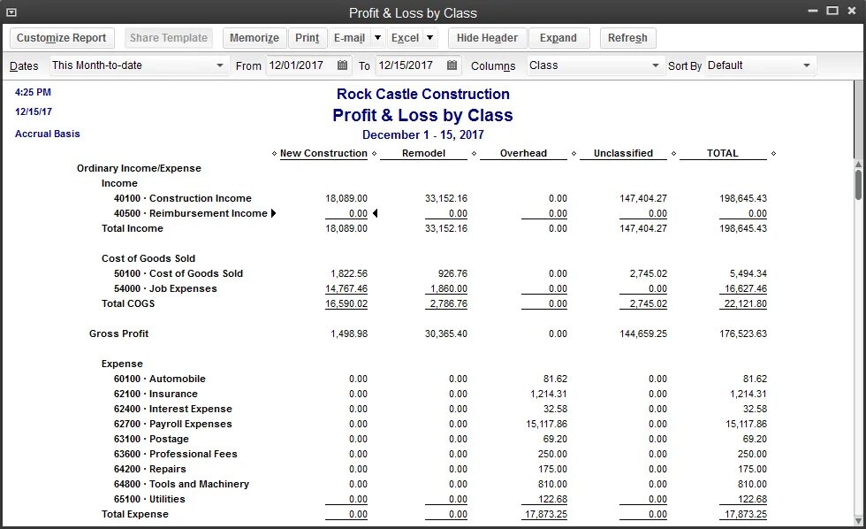Click the diamond before New Construction header
Image resolution: width=866 pixels, height=529 pixels.
tap(275, 154)
